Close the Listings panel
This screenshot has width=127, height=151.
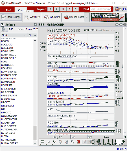click(35, 25)
